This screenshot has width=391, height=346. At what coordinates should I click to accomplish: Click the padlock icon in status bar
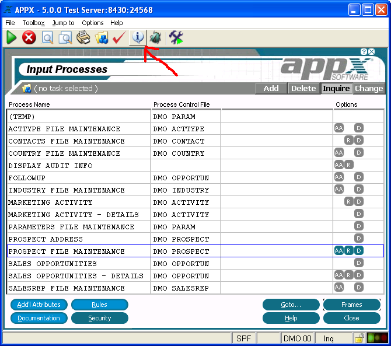(359, 338)
